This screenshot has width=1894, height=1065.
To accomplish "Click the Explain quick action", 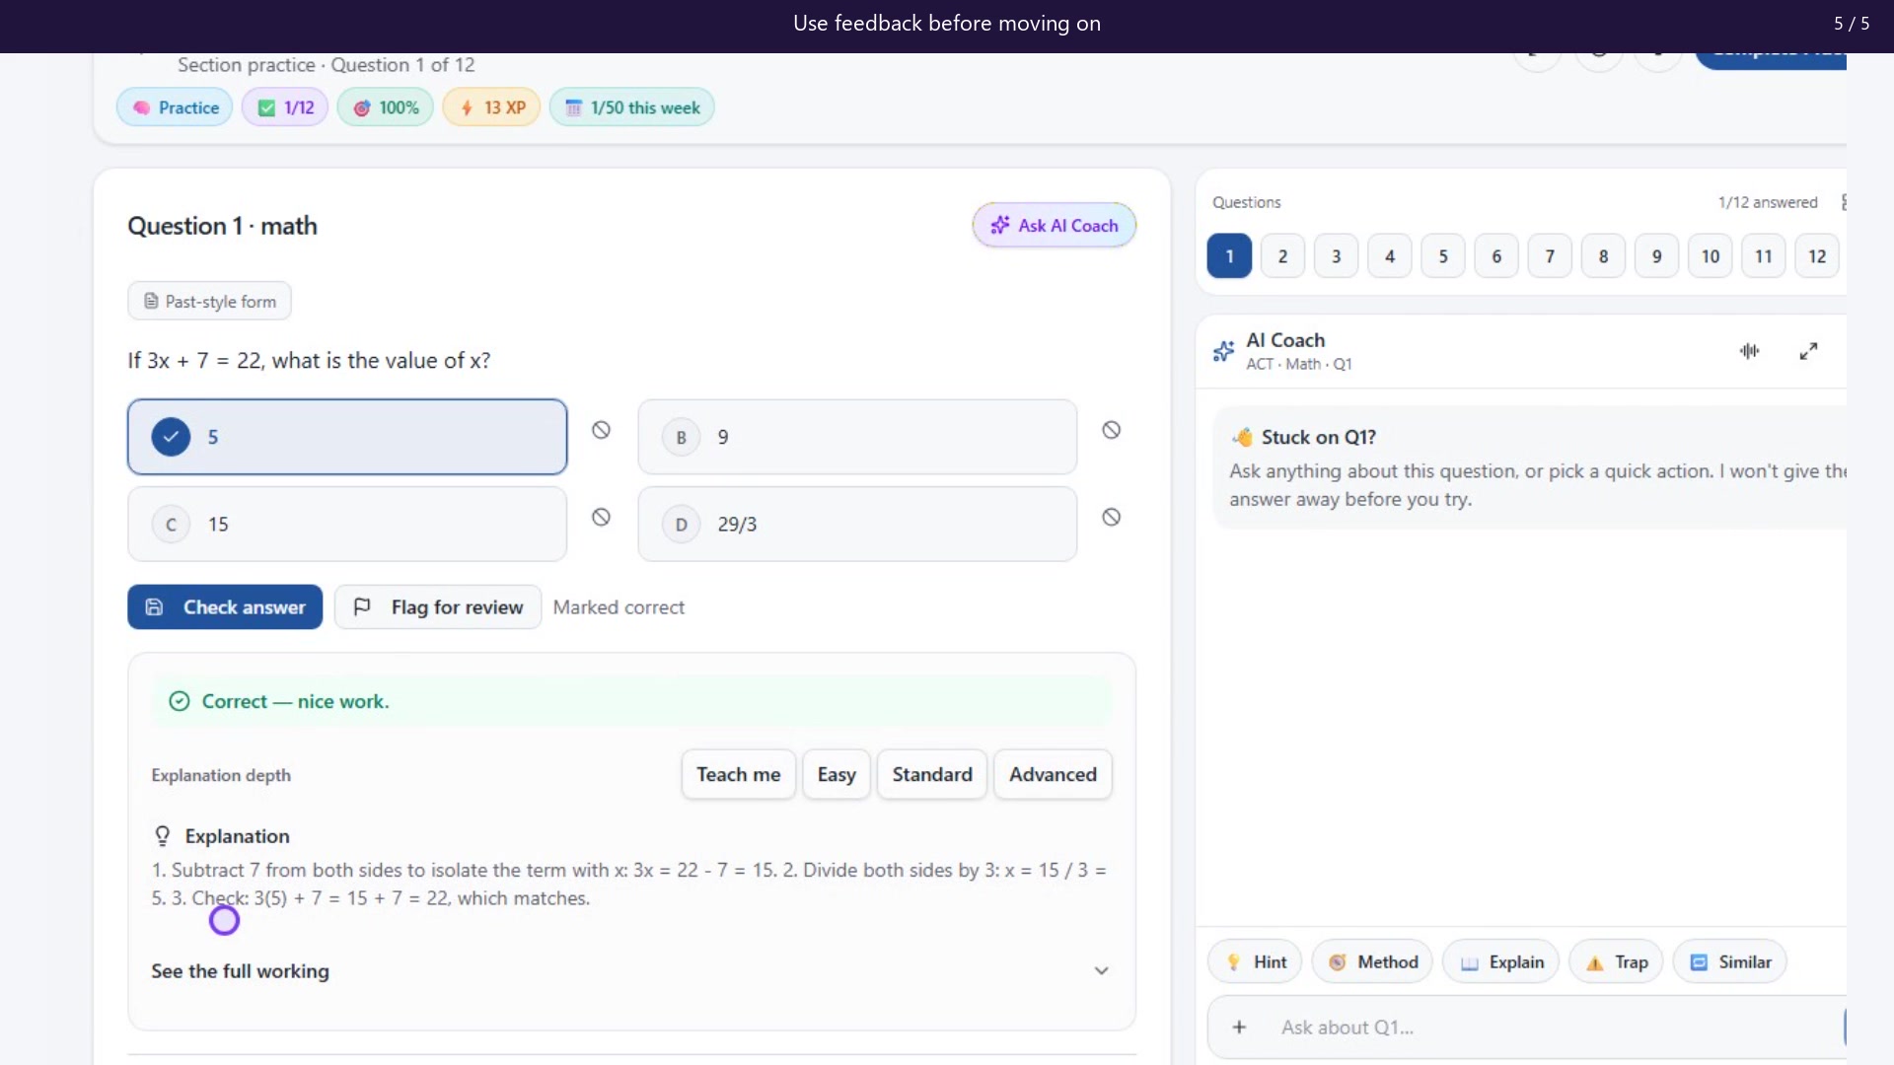I will 1501,962.
